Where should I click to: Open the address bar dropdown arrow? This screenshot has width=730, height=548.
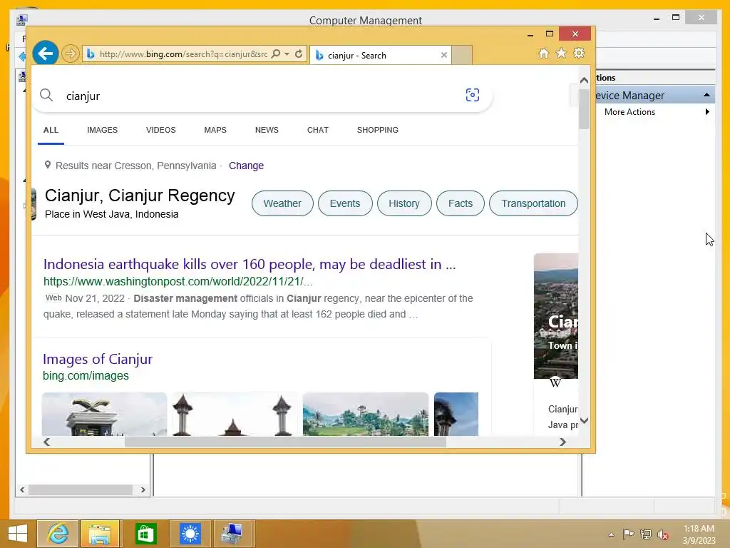(x=287, y=54)
